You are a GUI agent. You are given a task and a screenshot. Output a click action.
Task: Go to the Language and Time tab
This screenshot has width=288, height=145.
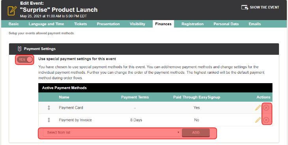[46, 24]
